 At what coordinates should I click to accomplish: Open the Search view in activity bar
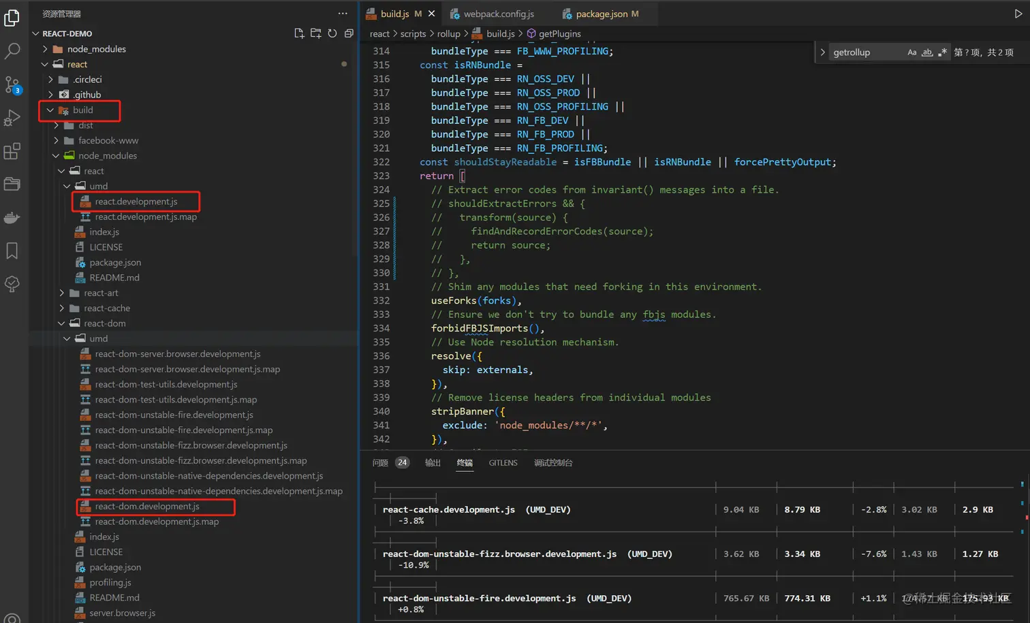coord(12,51)
